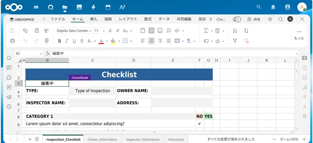Screen dimensions: 313x143
Task: Open the Nextcloud Contacts menu icon
Action: pyautogui.click(x=288, y=7)
